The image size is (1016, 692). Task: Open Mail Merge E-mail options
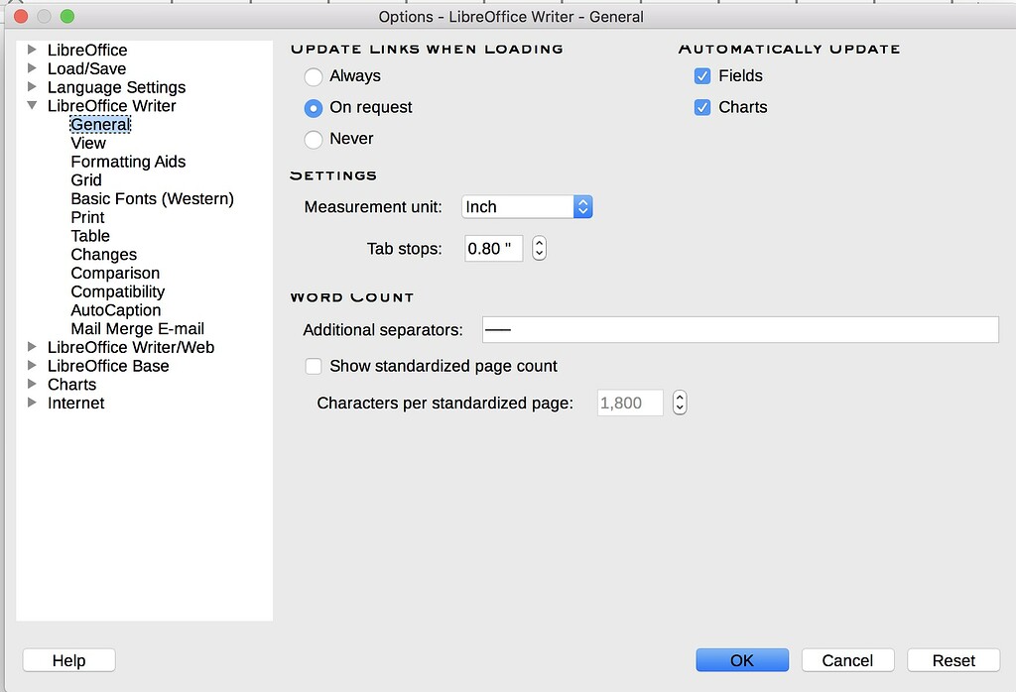tap(137, 329)
